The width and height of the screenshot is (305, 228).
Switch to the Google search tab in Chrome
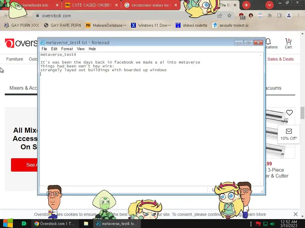150,5
